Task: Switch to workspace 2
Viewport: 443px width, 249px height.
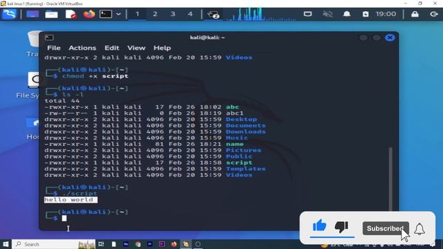Action: click(x=155, y=14)
